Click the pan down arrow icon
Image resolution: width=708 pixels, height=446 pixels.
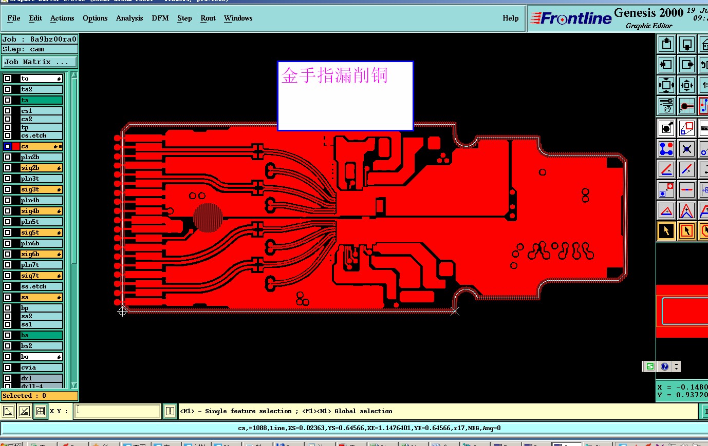(x=687, y=44)
